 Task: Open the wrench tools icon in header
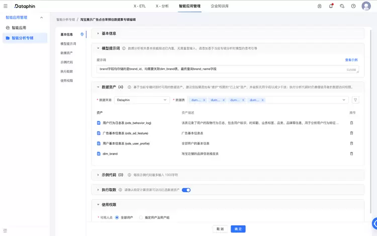coord(342,6)
